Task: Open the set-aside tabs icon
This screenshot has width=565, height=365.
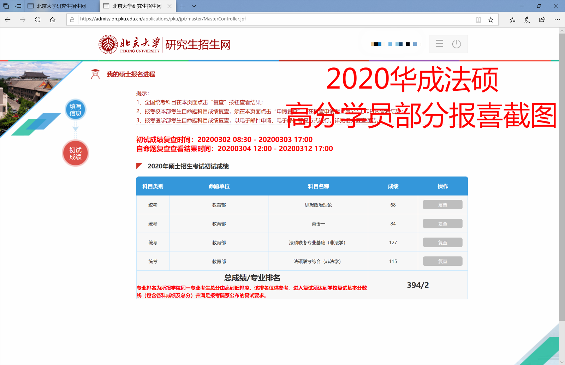Action: pos(6,6)
